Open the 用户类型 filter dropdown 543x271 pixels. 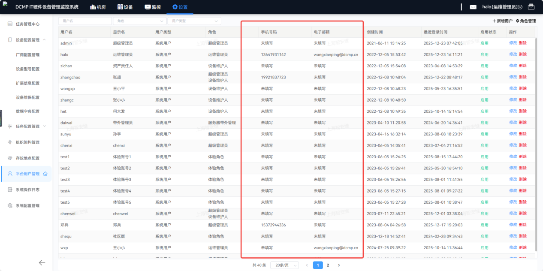click(194, 21)
